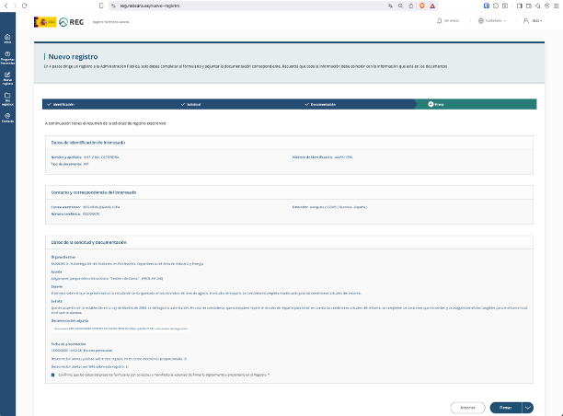Open Preguntas frecuentes in the sidebar
Image resolution: width=563 pixels, height=416 pixels.
[x=7, y=57]
